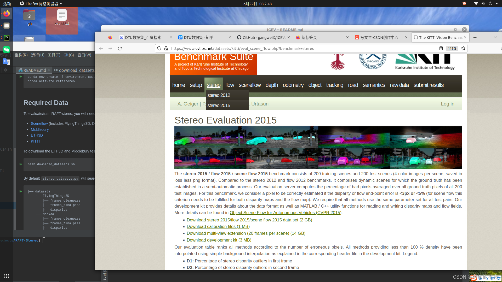The image size is (502, 282).
Task: Select stereo 2012 from the dropdown menu
Action: tap(219, 95)
